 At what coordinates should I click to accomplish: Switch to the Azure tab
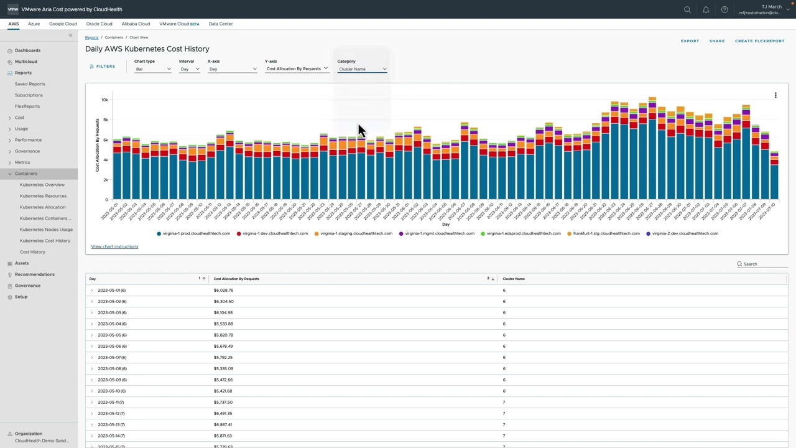34,24
